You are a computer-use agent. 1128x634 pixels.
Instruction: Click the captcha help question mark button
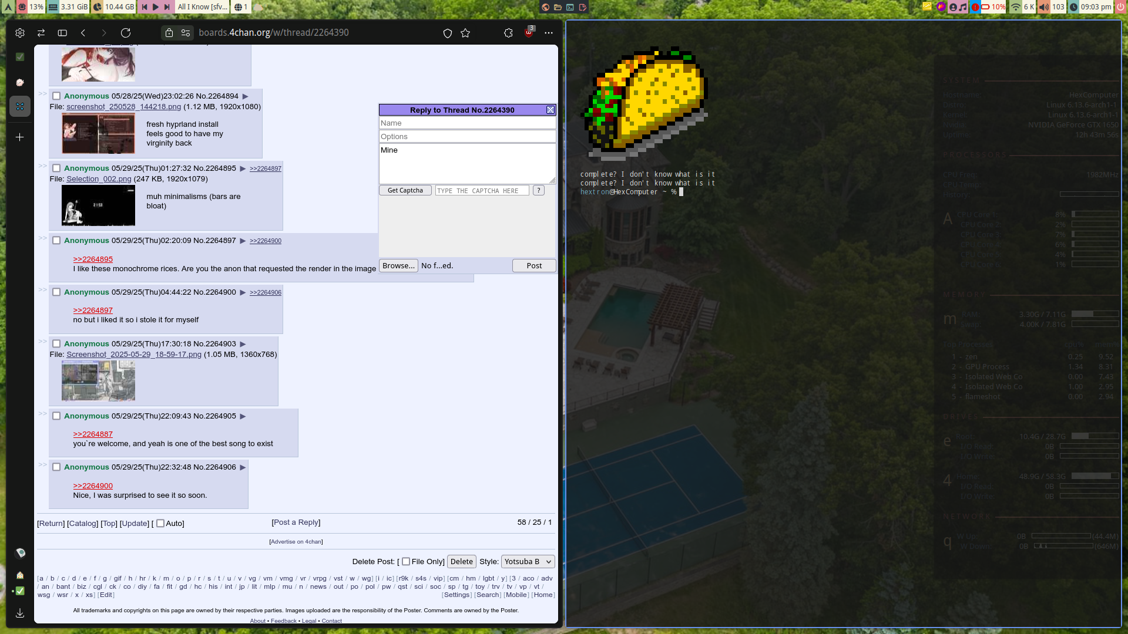[539, 191]
